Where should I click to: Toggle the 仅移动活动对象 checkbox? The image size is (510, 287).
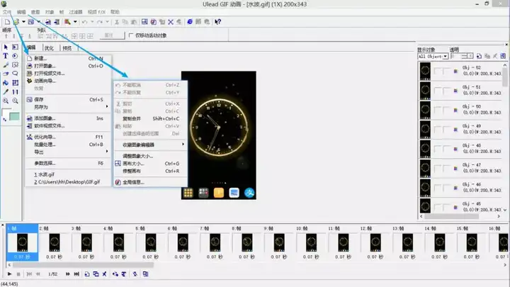(131, 35)
